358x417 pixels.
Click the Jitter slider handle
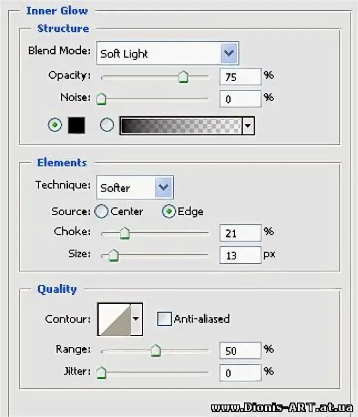click(101, 372)
